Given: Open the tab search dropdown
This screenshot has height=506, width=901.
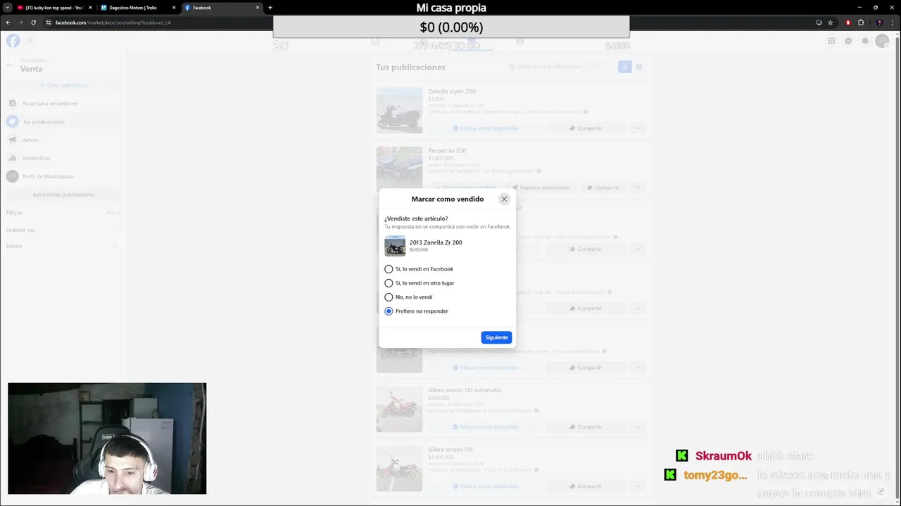Looking at the screenshot, I should click(7, 8).
